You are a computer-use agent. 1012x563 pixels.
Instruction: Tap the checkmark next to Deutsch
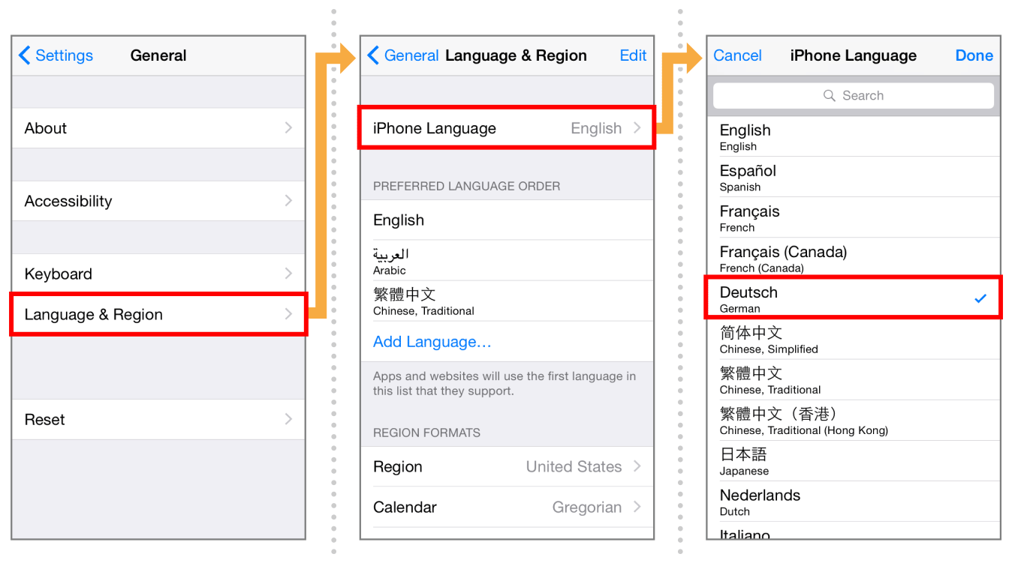pos(980,298)
